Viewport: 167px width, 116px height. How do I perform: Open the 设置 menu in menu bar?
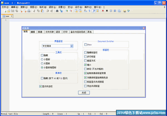pos(62,7)
